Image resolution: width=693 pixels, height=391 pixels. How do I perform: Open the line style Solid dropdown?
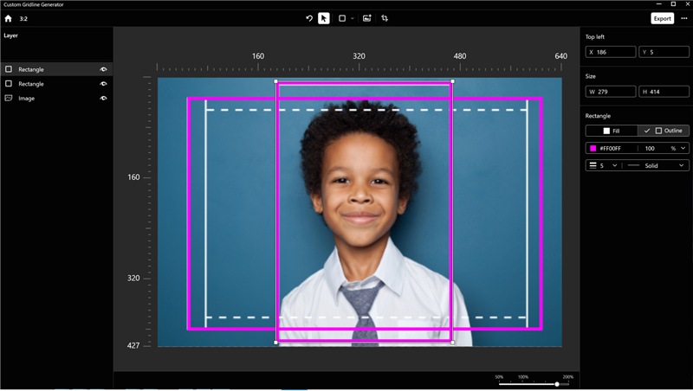656,165
